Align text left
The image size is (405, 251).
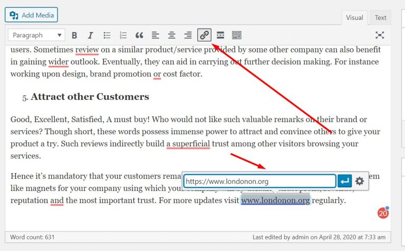[x=155, y=35]
